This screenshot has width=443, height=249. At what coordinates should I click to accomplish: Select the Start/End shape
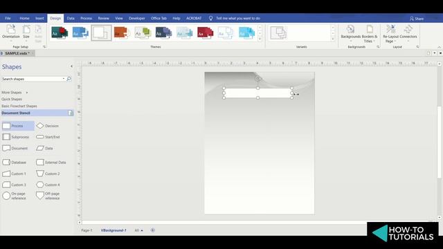[48, 137]
